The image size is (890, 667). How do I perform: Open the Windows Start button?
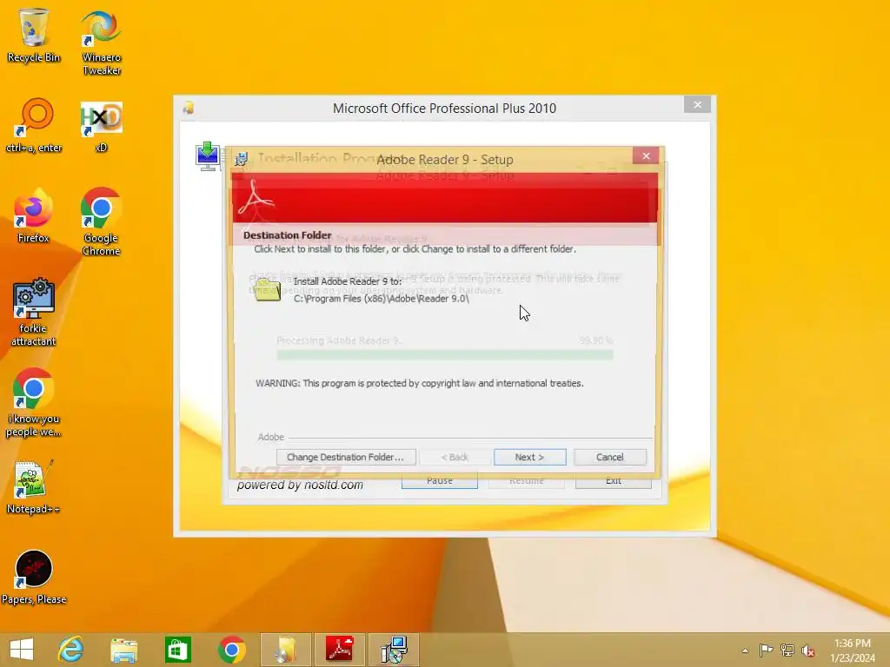point(22,650)
